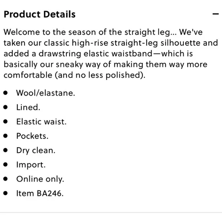Click the bullet dot beside Import

[x=5, y=165]
